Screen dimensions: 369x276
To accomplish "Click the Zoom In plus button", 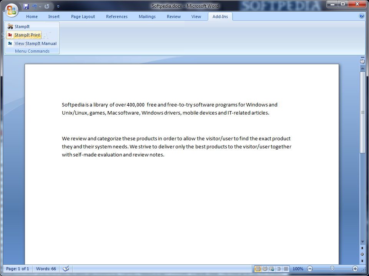I will click(355, 269).
